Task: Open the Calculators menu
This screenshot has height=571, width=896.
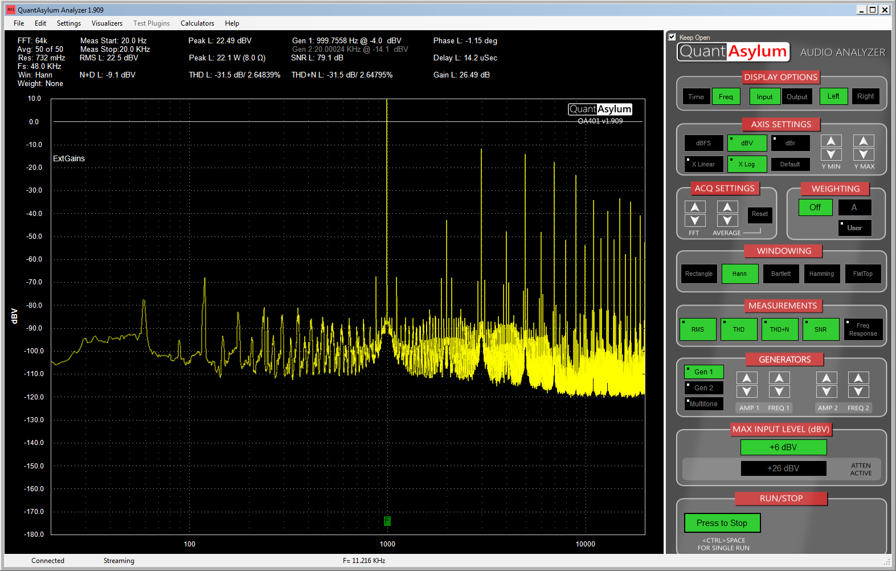Action: (x=198, y=23)
